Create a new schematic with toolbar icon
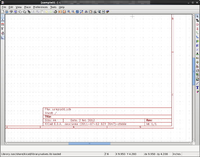The image size is (200, 157). 2,12
